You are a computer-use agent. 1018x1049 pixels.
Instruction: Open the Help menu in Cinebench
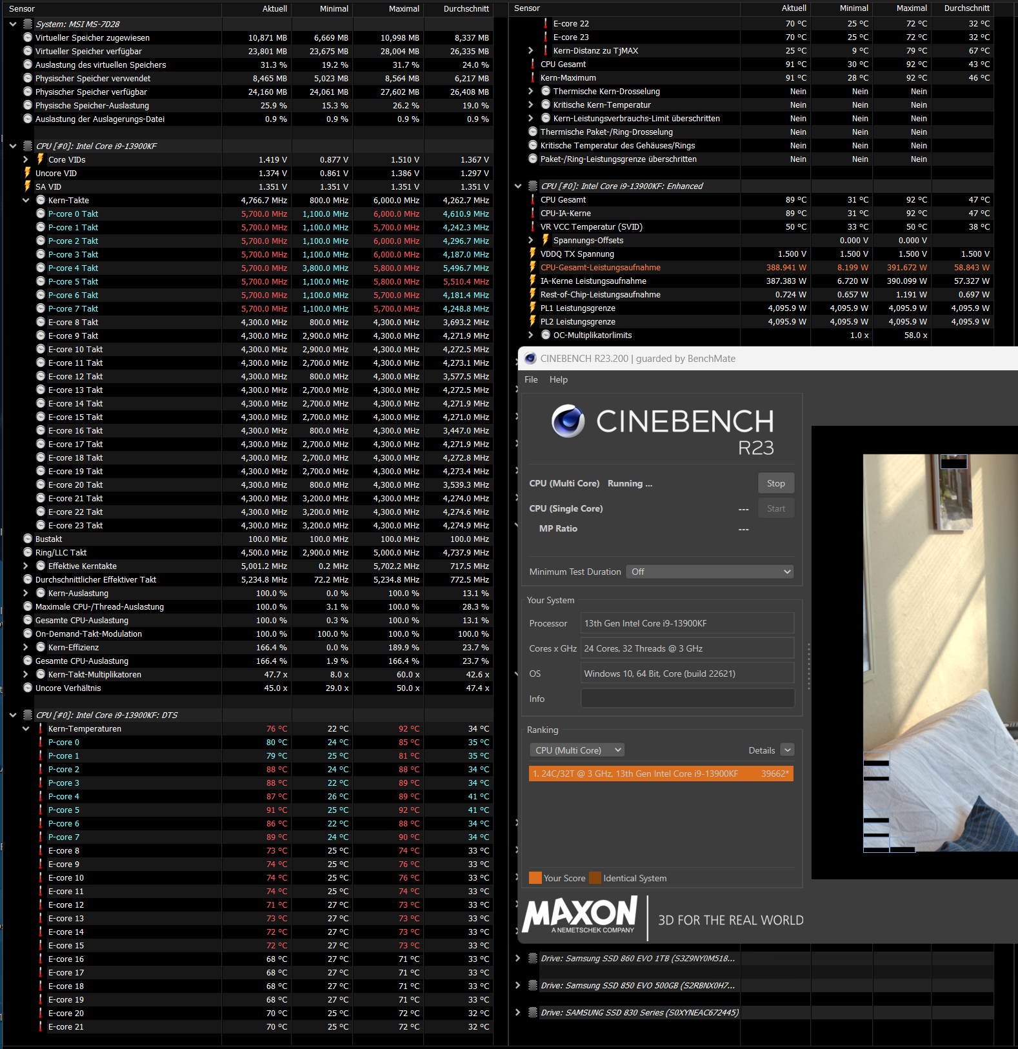(559, 379)
